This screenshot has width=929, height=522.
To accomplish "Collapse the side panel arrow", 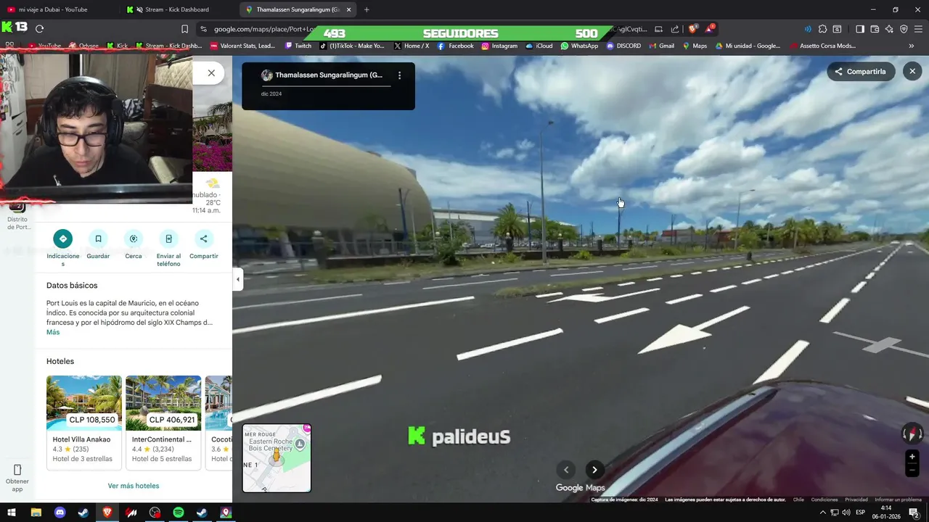I will click(237, 279).
